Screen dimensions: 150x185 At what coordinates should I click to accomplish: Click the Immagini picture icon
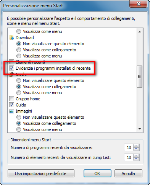point(11,111)
